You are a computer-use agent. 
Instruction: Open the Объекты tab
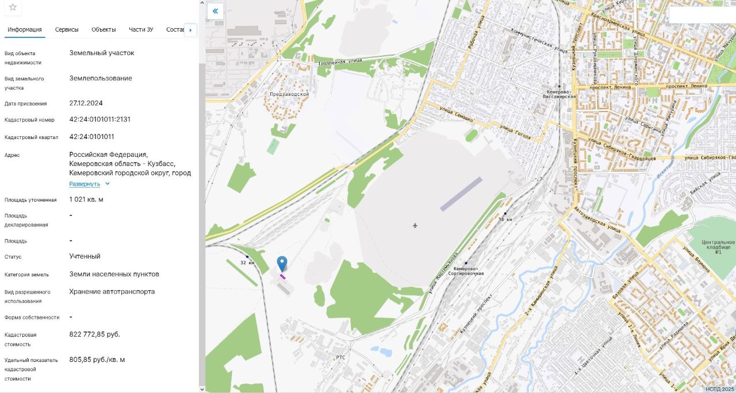pos(103,29)
